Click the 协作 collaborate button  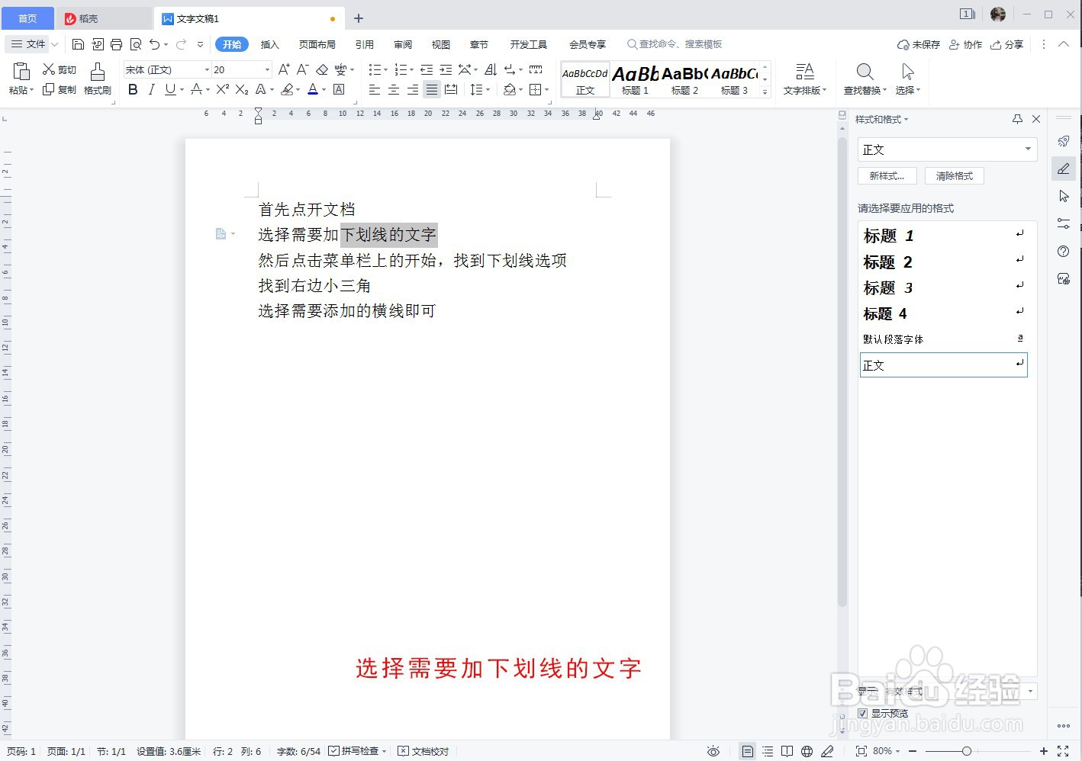(965, 44)
